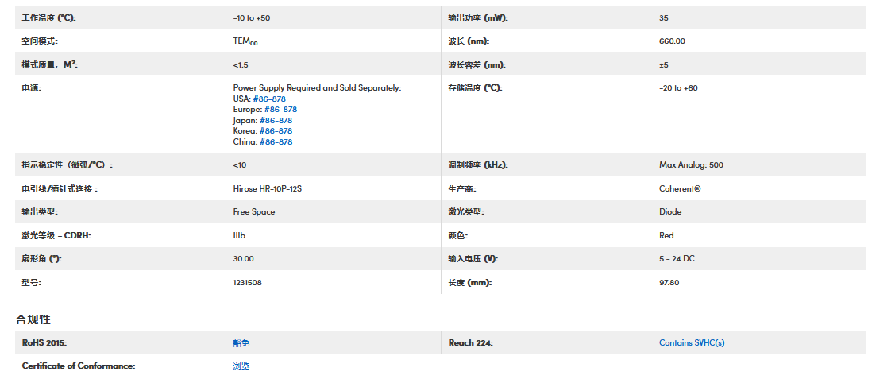Click the Power Supply Required and Sold Separately text
The width and height of the screenshot is (872, 387).
point(317,88)
